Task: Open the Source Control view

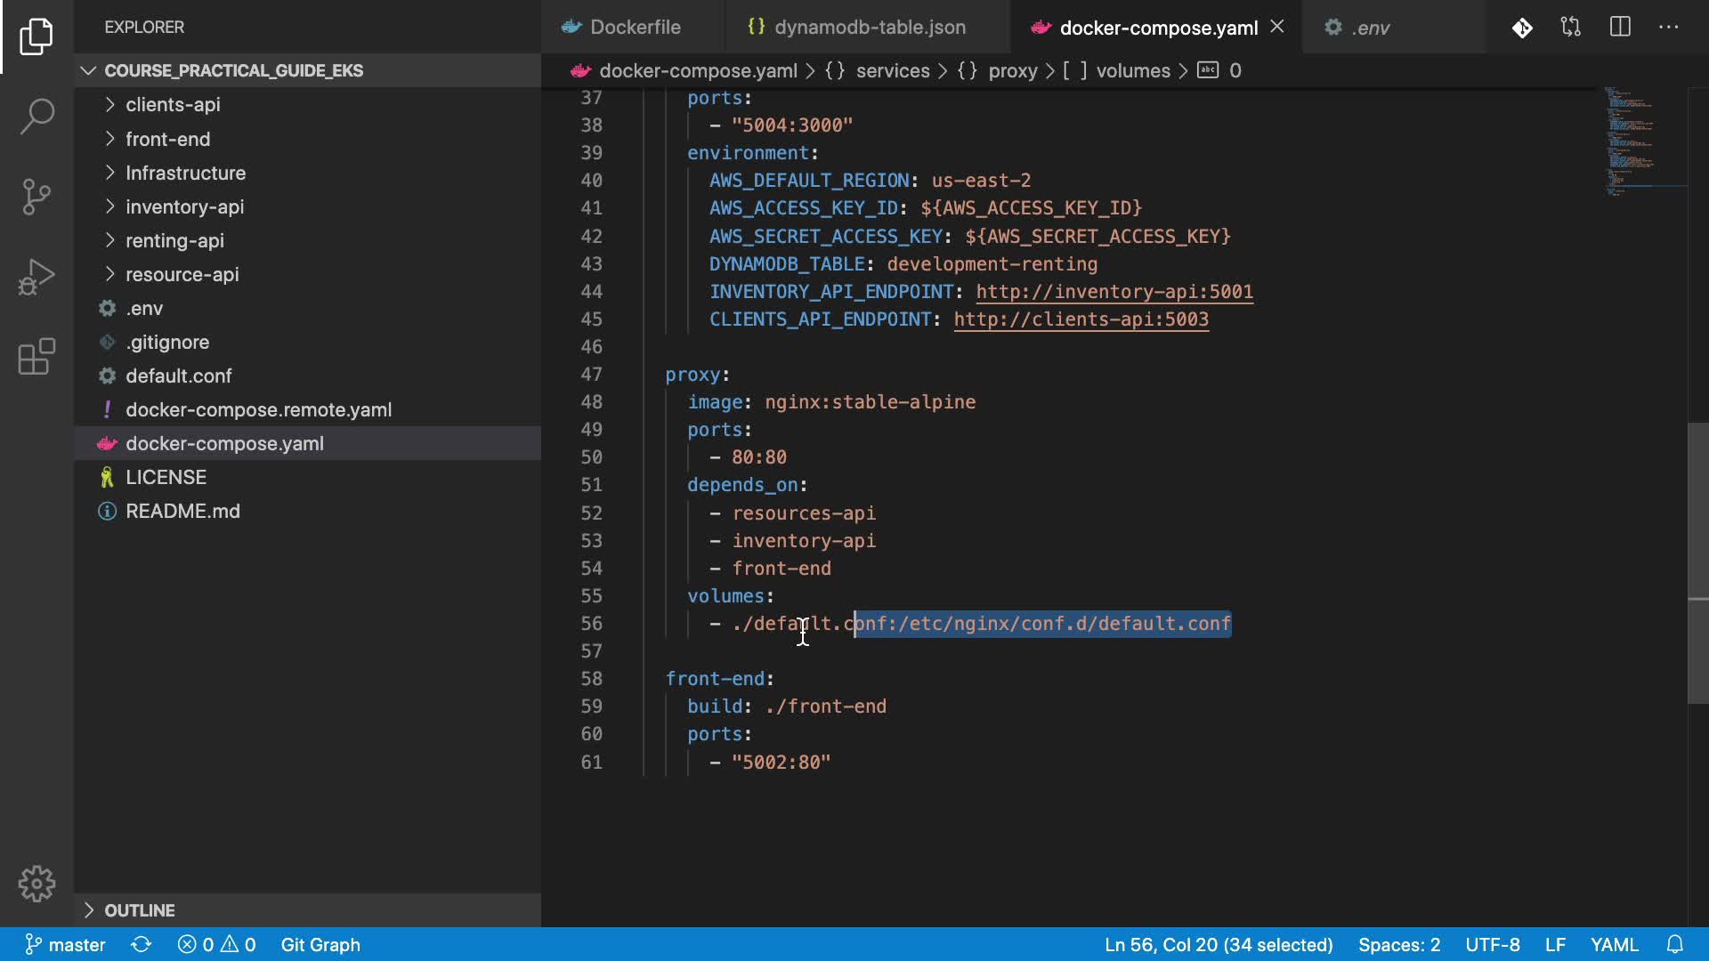Action: 36,197
